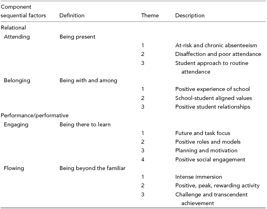
Task: Click theme number 4 under Engaging
Action: pyautogui.click(x=143, y=159)
